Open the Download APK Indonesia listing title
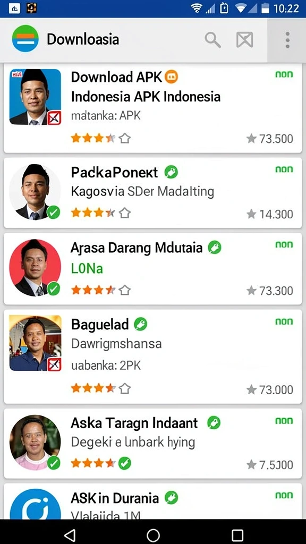The width and height of the screenshot is (306, 544). tap(146, 87)
